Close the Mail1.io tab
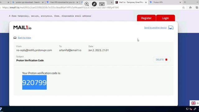This screenshot has width=199, height=112. tap(146, 2)
